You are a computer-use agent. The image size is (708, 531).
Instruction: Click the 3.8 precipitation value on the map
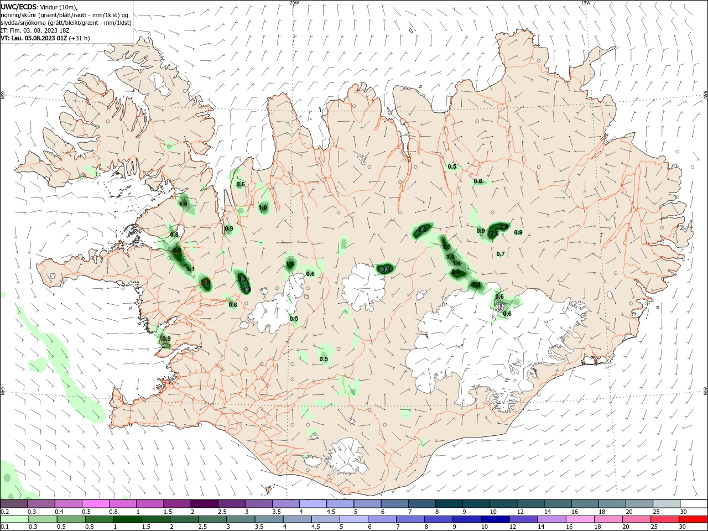click(386, 269)
